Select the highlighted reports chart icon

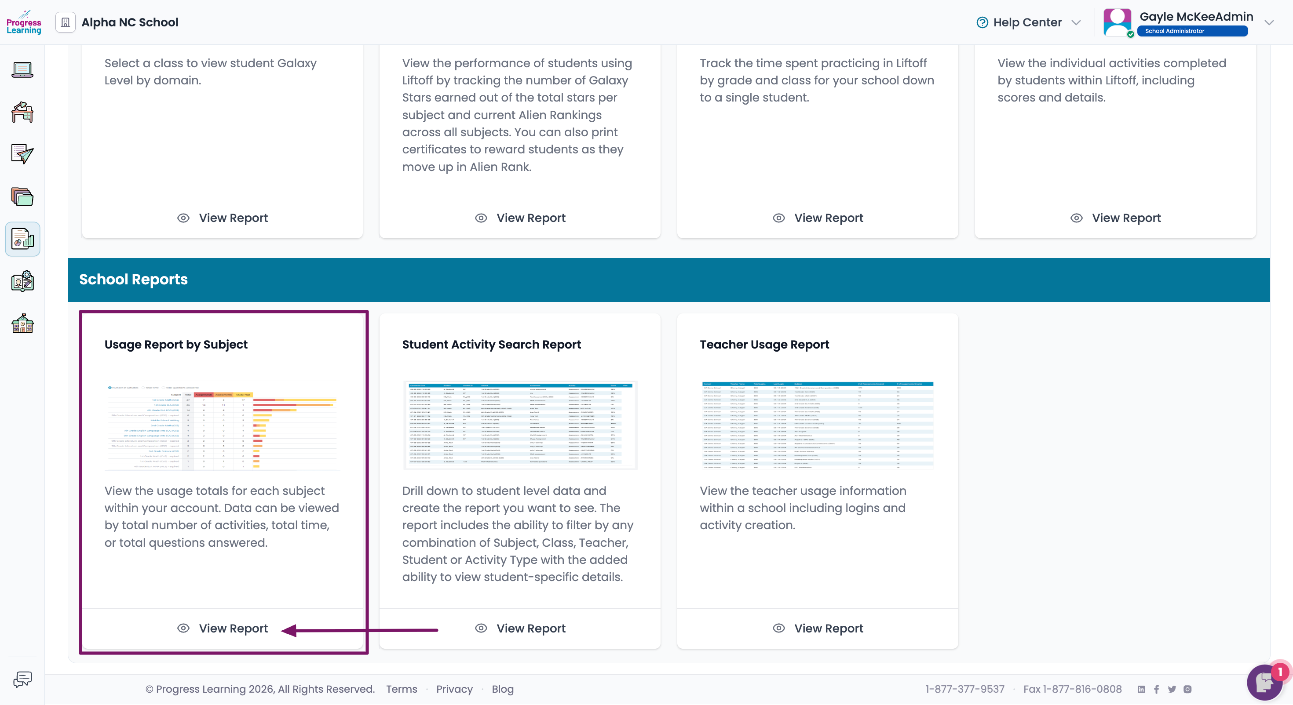point(22,239)
